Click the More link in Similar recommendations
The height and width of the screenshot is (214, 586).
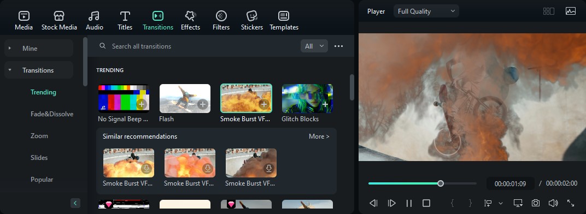[319, 136]
